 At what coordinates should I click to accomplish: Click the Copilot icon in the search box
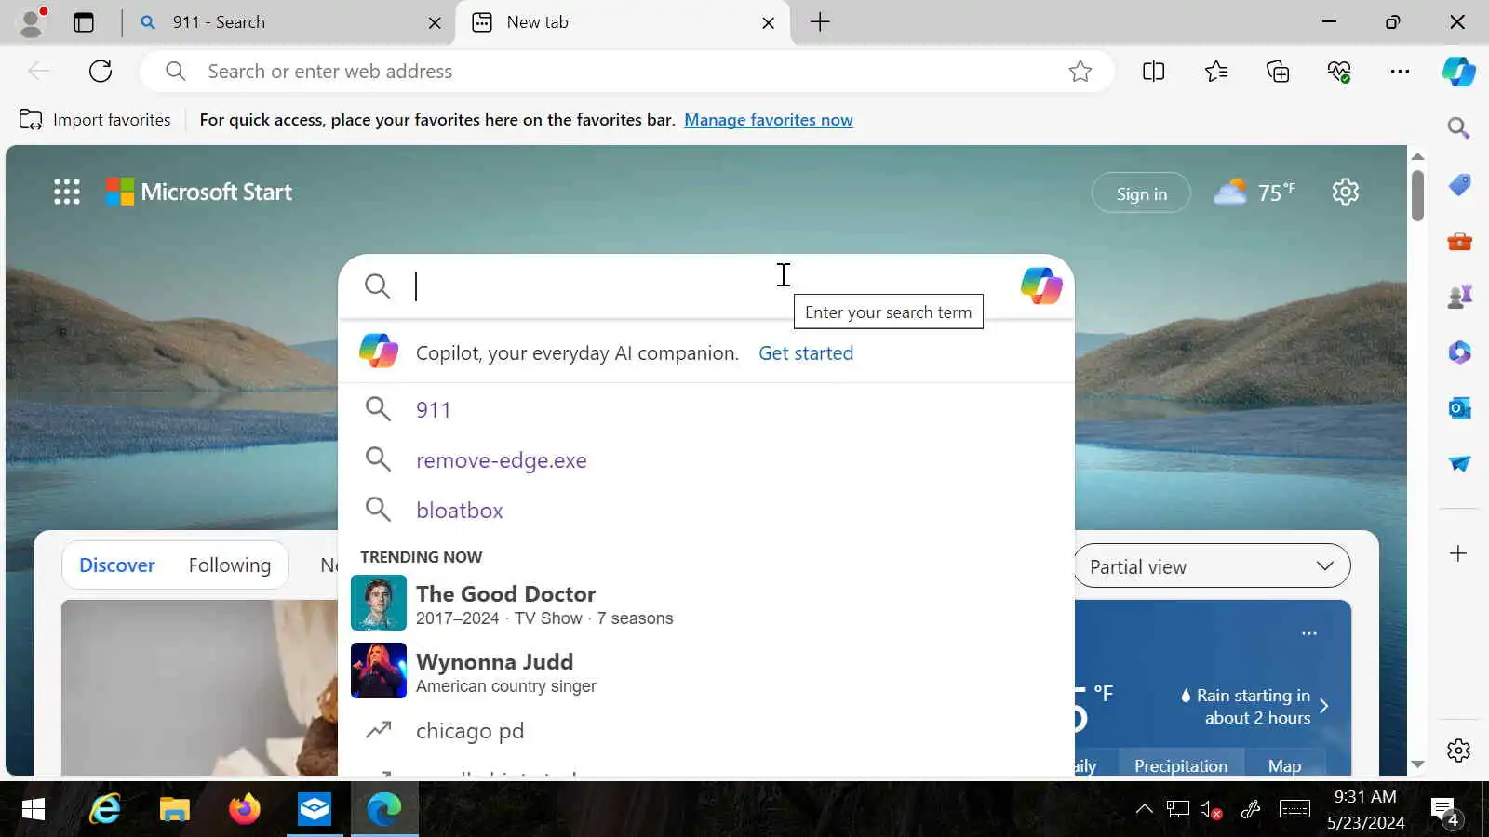(1040, 286)
